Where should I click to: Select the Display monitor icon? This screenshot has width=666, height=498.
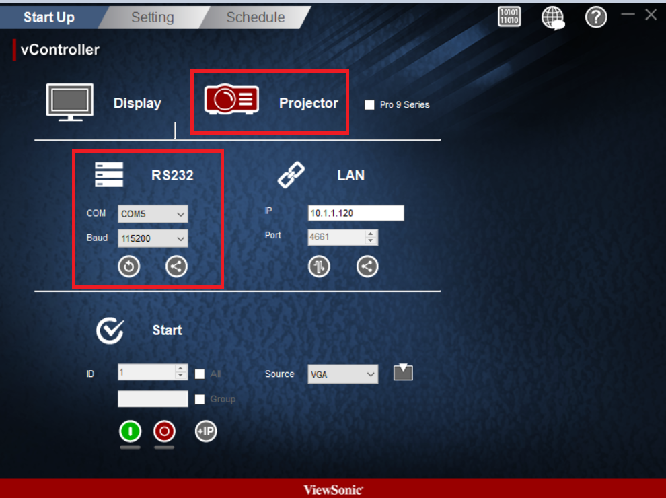click(x=70, y=102)
